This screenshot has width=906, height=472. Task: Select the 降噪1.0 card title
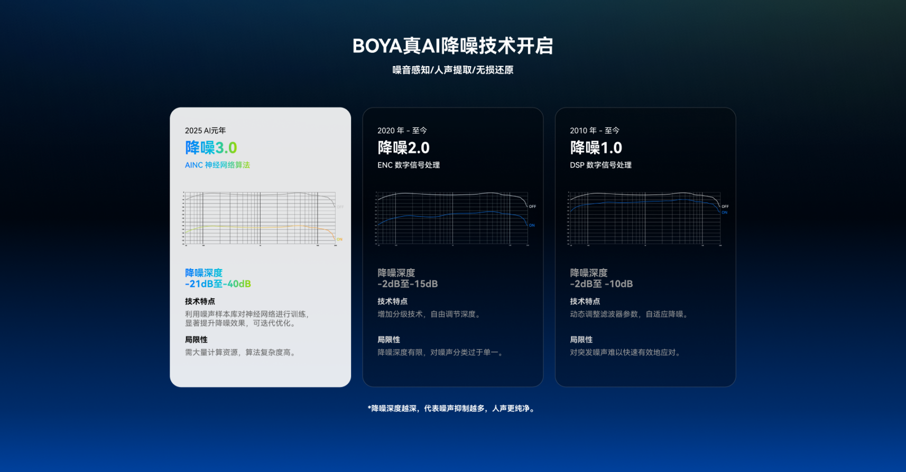point(596,147)
